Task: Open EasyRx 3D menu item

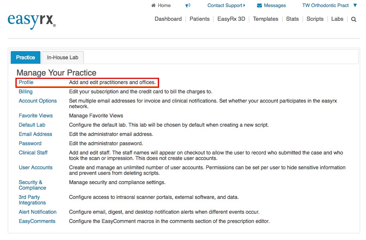Action: click(231, 19)
